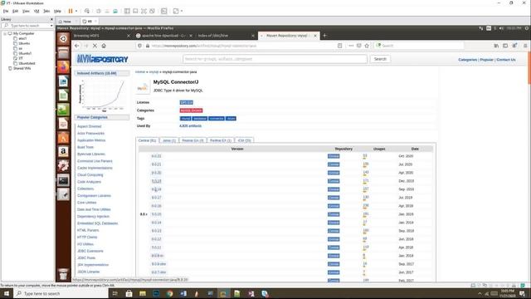Select the Ubuntu VM in the library tree
This screenshot has width=531, height=299.
point(24,43)
